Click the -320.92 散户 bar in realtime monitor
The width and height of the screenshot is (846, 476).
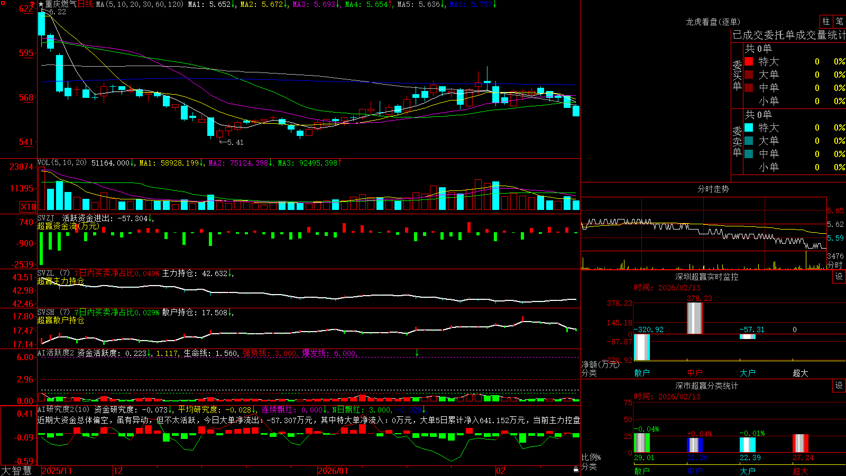click(641, 347)
